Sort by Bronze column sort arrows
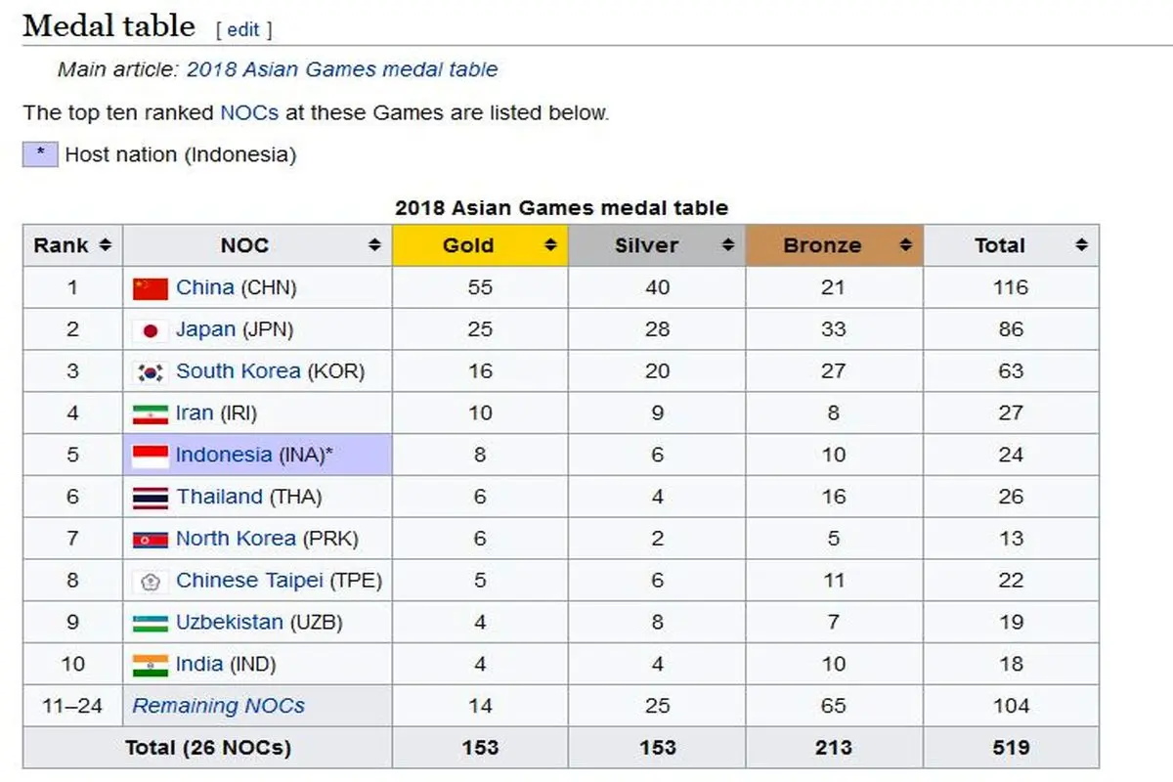Viewport: 1173px width, 782px height. point(905,245)
